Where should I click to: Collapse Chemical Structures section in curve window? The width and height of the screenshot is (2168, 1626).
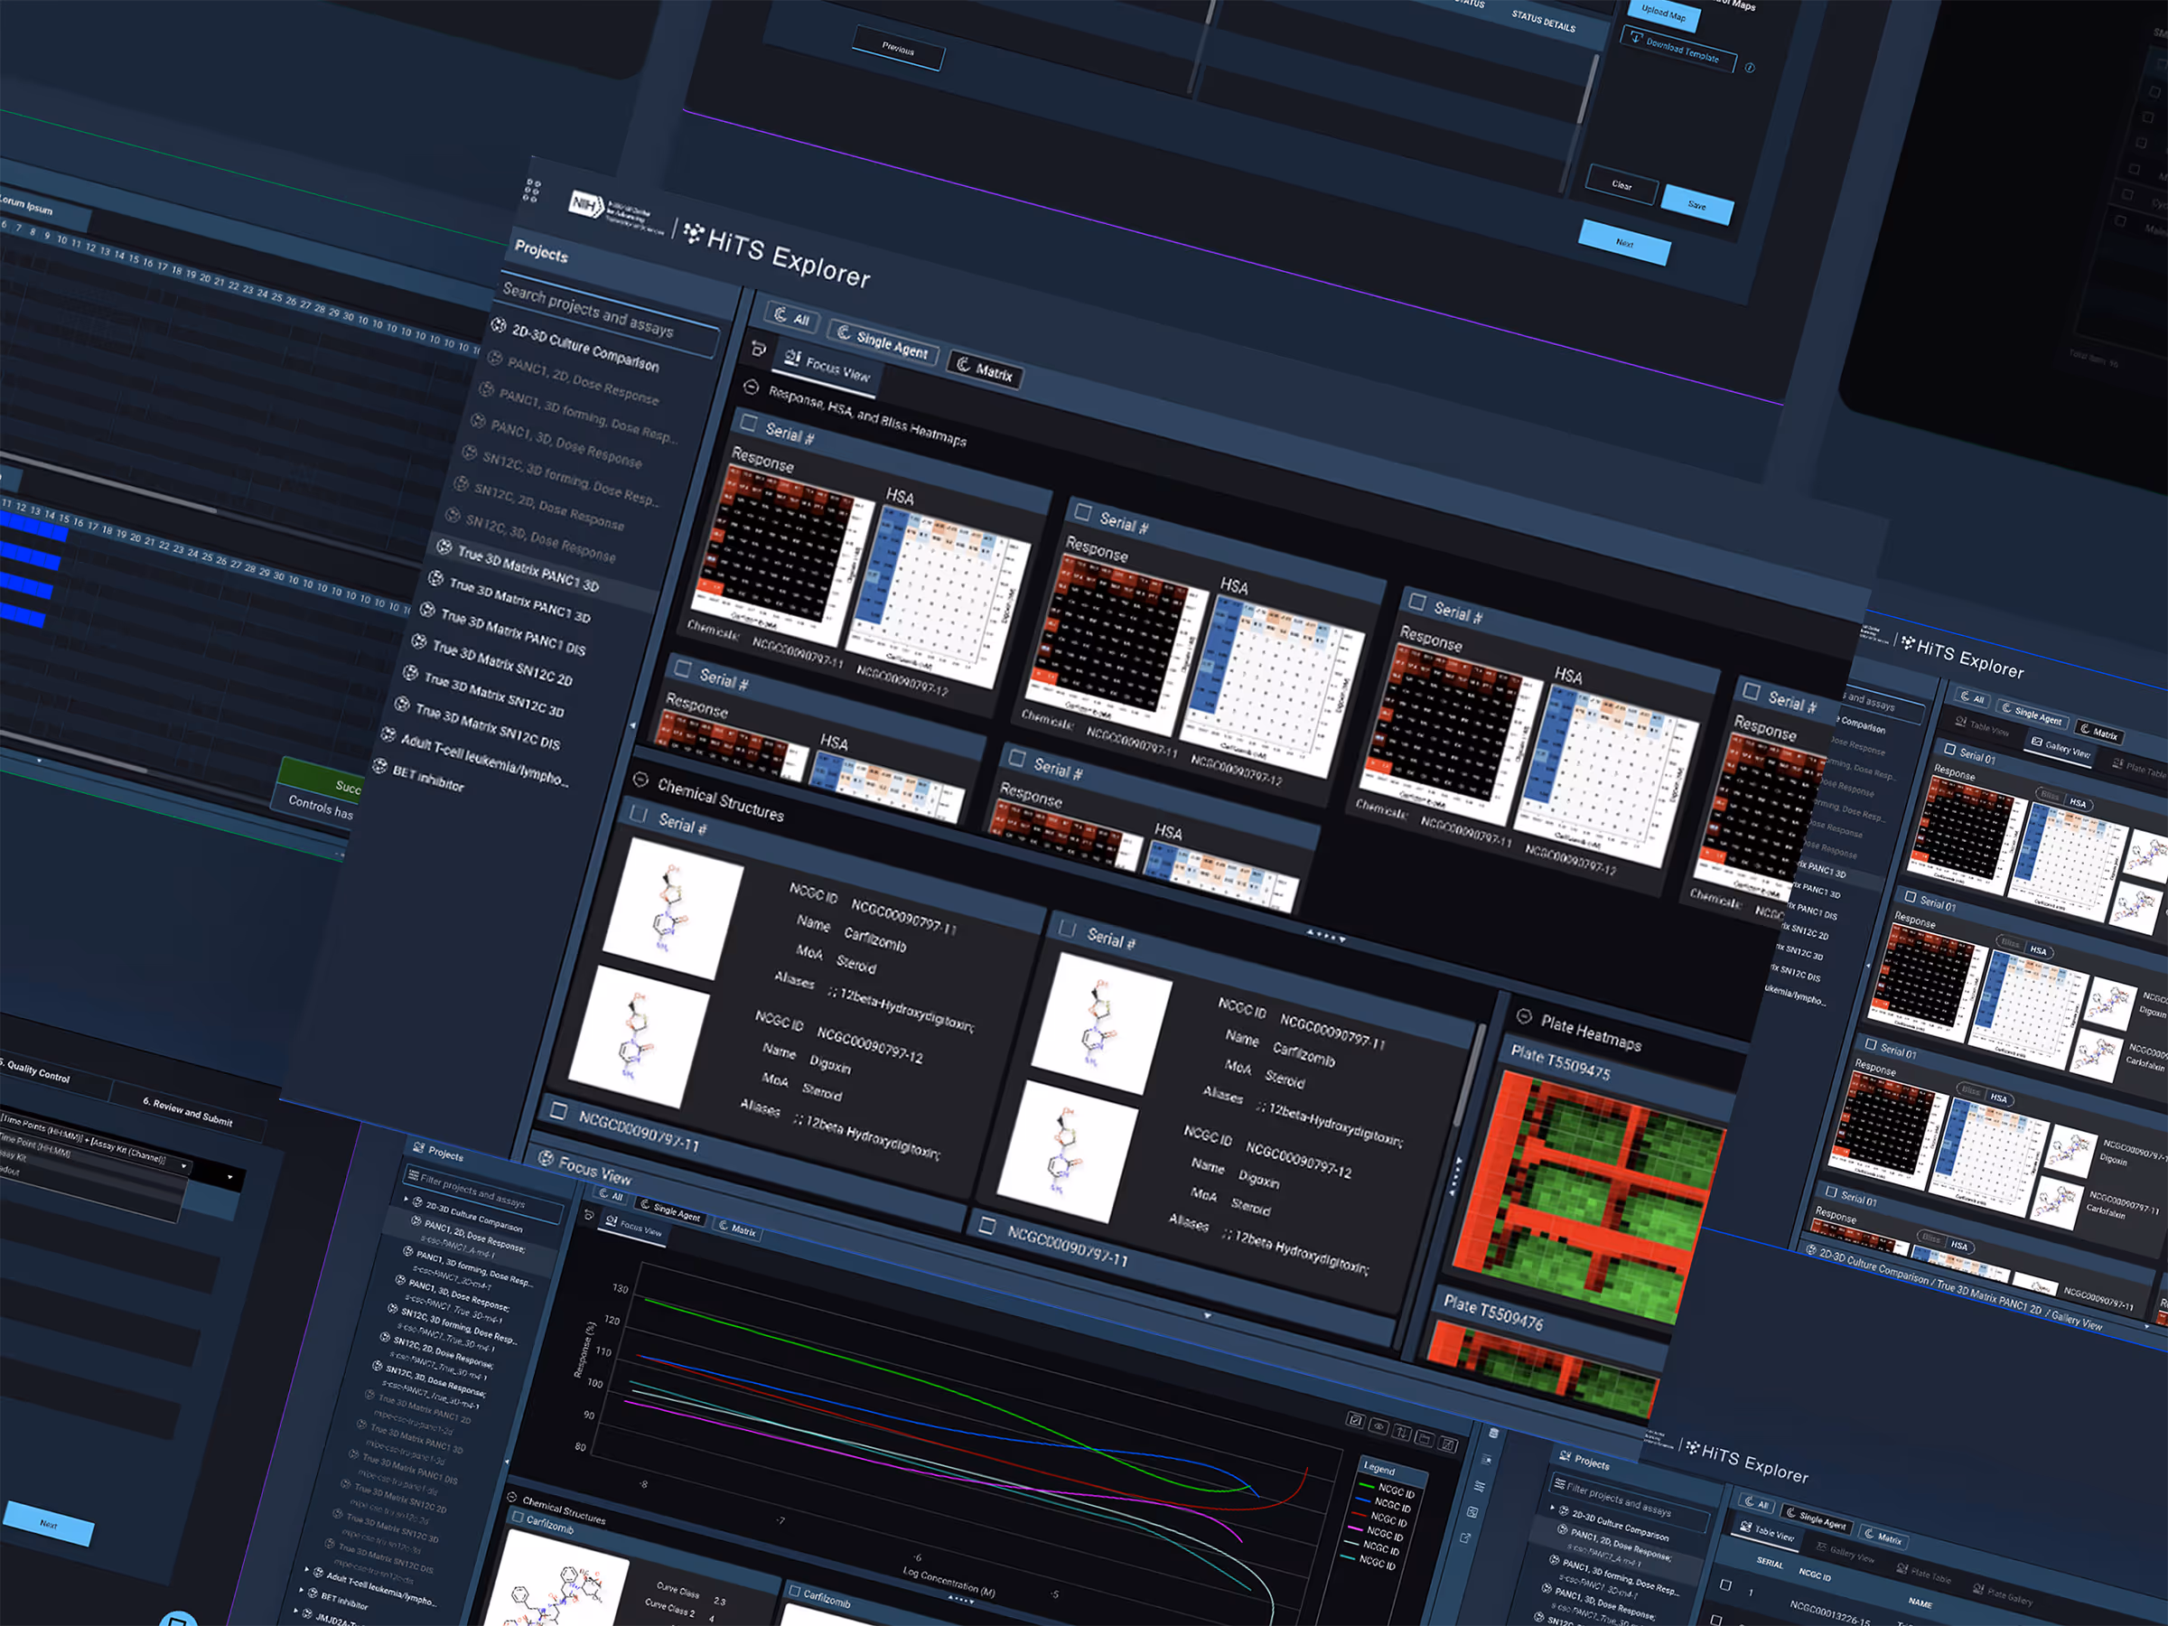[511, 1498]
